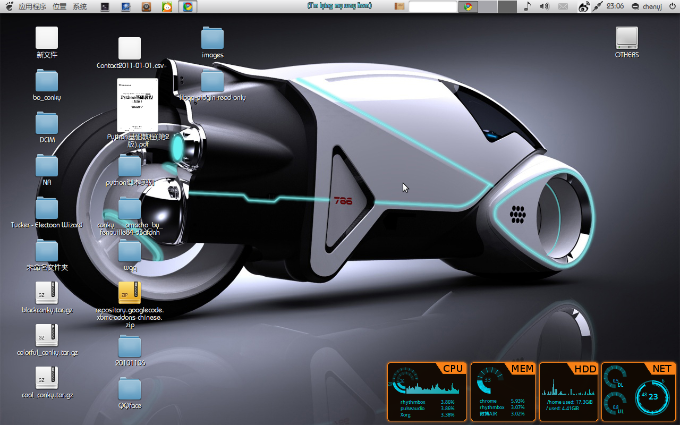Select the python脚本实例 folder
This screenshot has width=680, height=425.
[x=130, y=170]
